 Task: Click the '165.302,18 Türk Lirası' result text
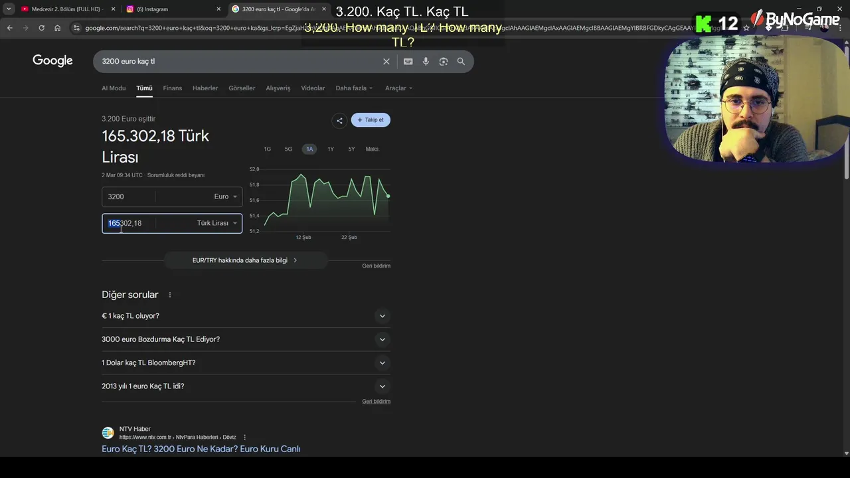click(x=155, y=147)
